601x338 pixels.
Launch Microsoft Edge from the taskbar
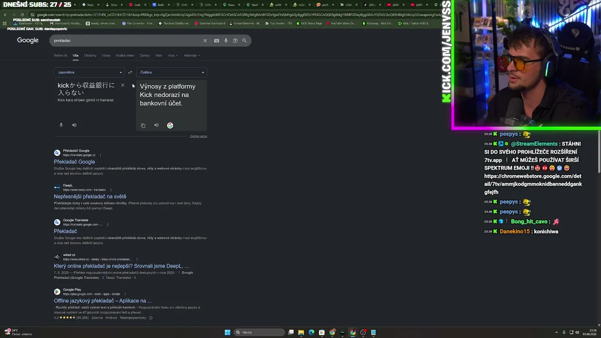[x=311, y=332]
